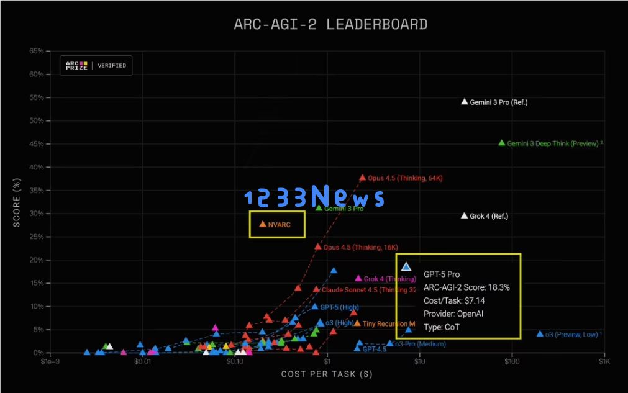This screenshot has height=393, width=628.
Task: Click the 1233News watermark text
Action: 314,197
